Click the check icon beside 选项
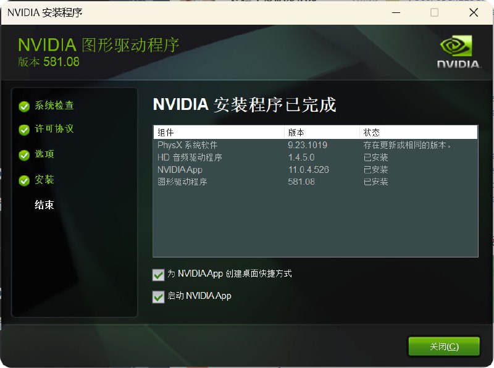Viewport: 494px width, 368px height. (x=25, y=155)
